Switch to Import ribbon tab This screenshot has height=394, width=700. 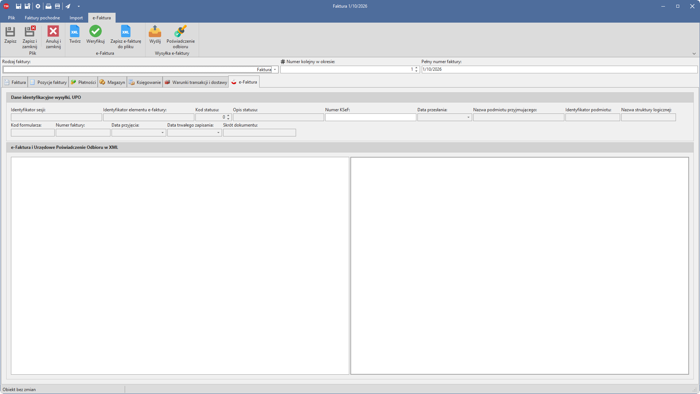click(x=76, y=18)
